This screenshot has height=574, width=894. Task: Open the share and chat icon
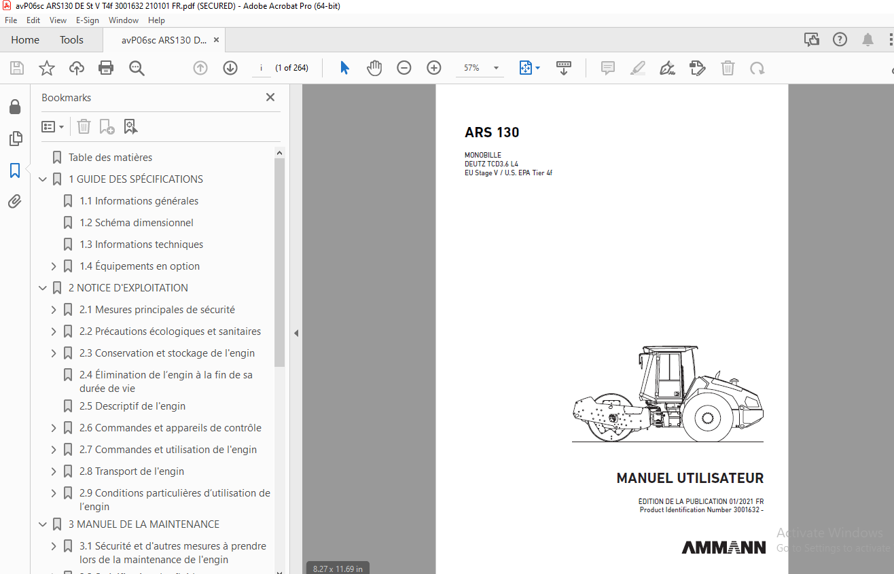click(812, 40)
